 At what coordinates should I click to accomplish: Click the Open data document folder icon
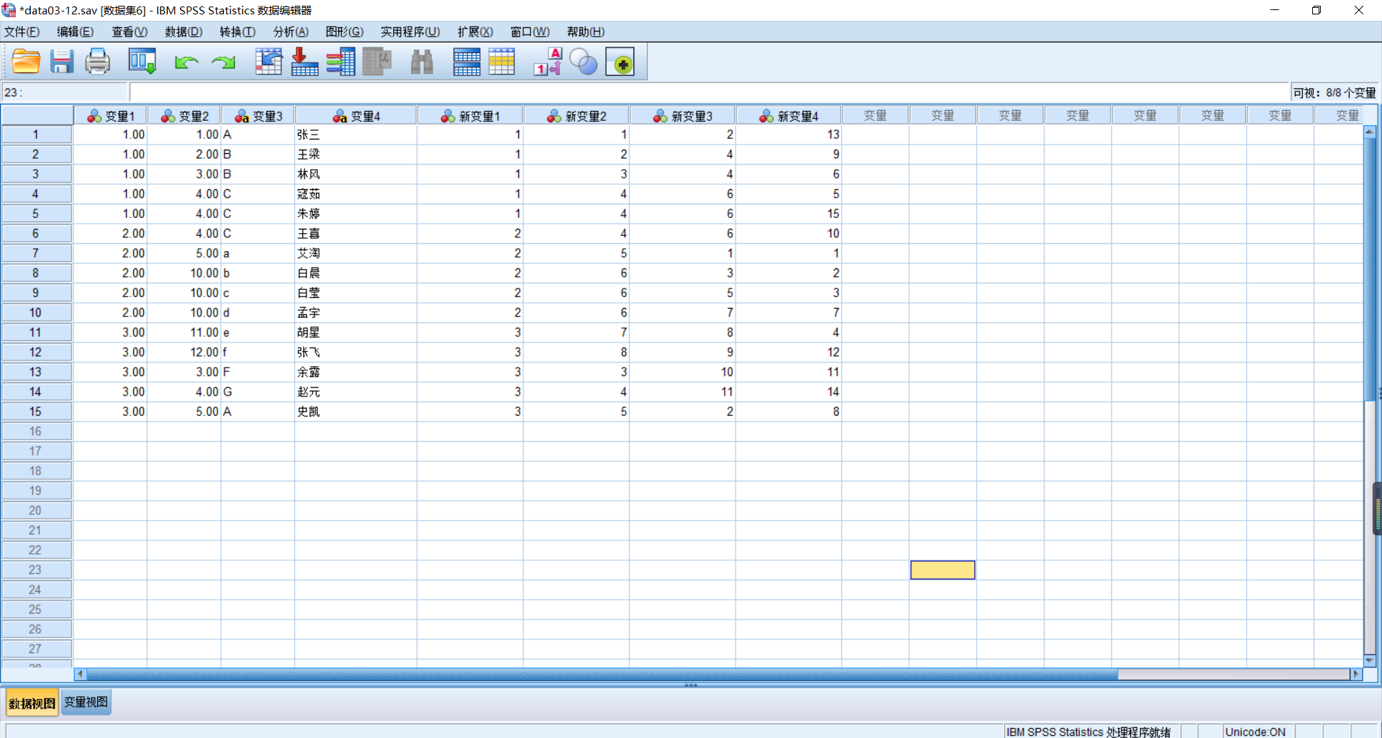[x=26, y=62]
